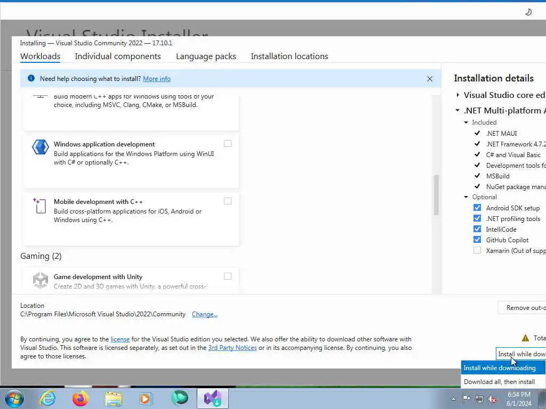This screenshot has width=546, height=409.
Task: Select the Windows application development card title
Action: pyautogui.click(x=104, y=144)
